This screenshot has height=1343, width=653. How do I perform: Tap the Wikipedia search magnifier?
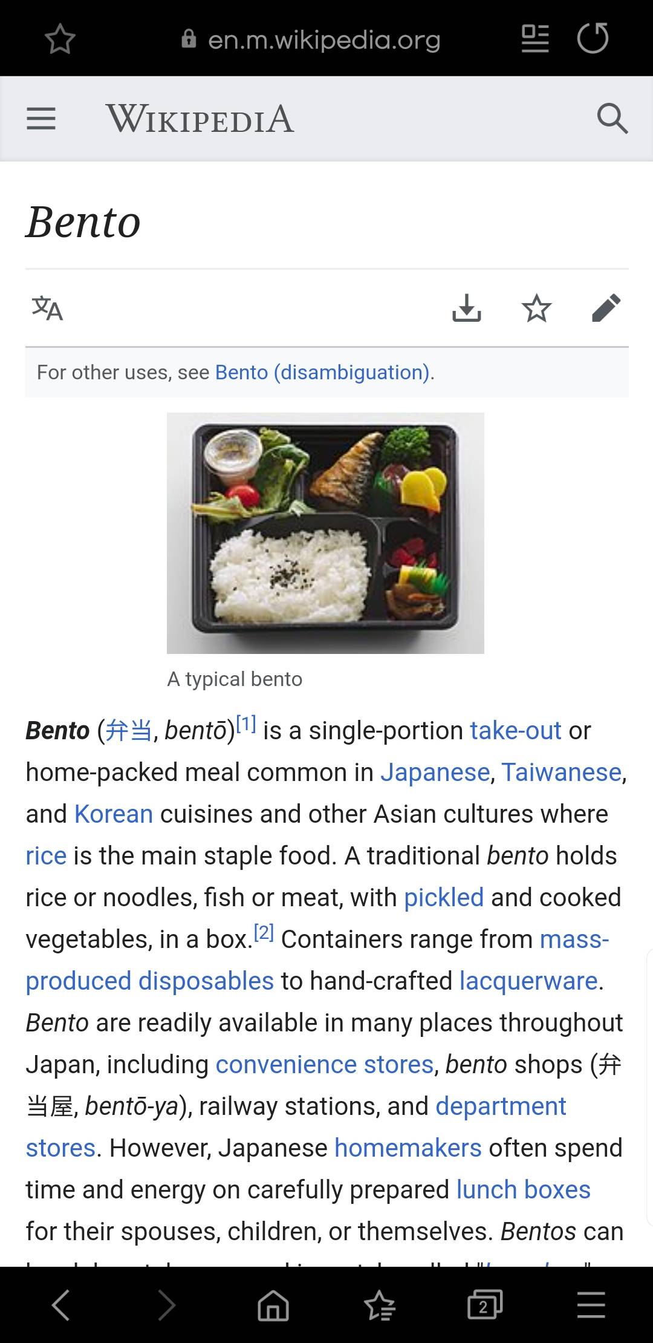612,118
